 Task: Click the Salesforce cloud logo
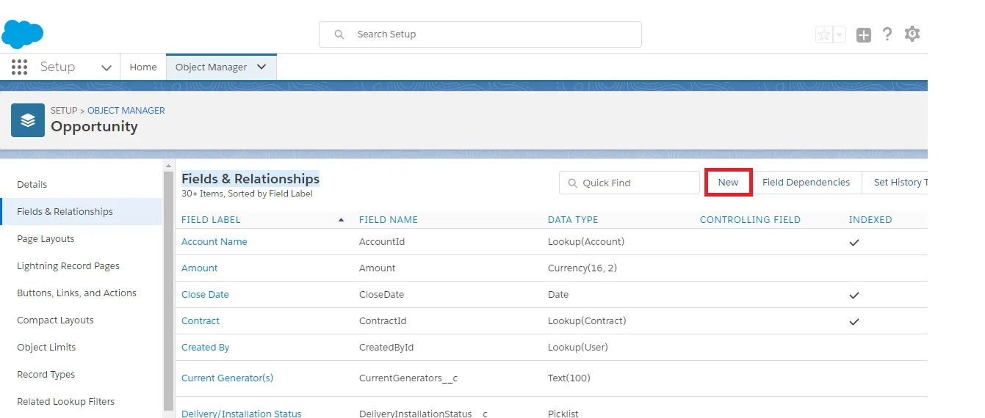[x=23, y=34]
